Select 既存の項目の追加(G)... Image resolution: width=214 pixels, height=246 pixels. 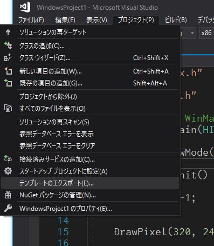pyautogui.click(x=90, y=83)
